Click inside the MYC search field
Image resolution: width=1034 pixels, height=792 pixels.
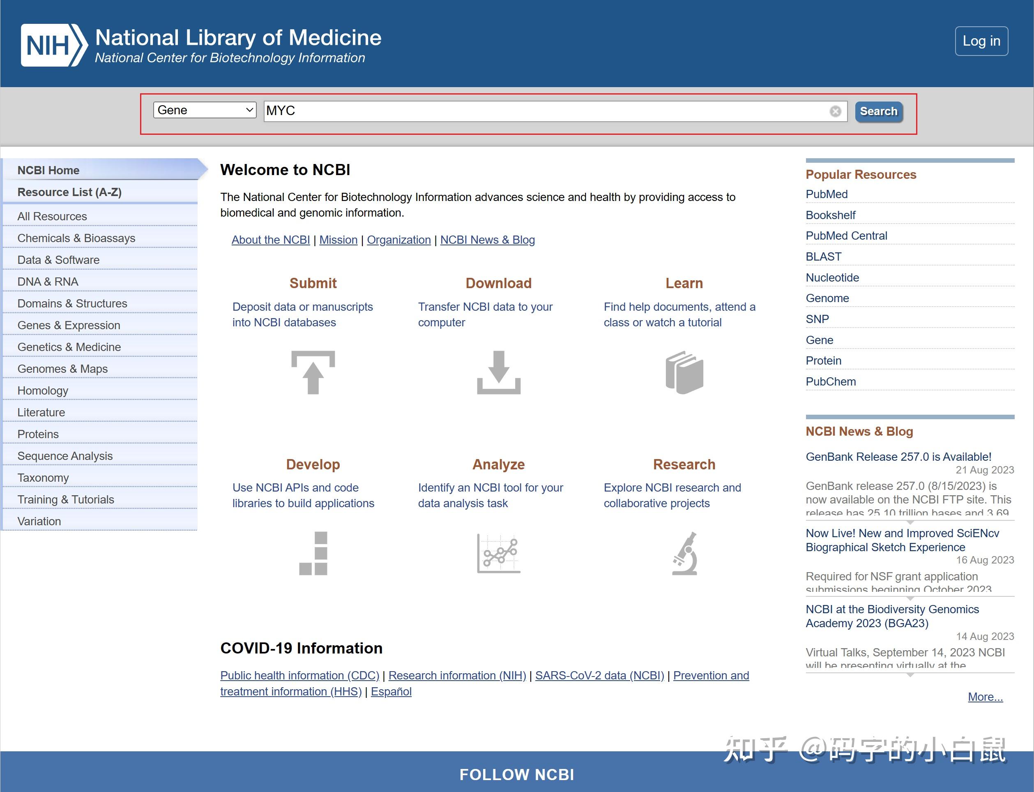click(542, 111)
